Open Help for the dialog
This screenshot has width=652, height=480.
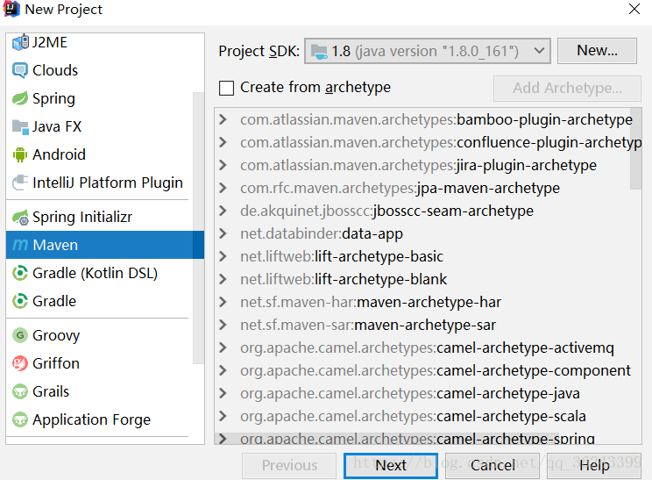tap(594, 465)
